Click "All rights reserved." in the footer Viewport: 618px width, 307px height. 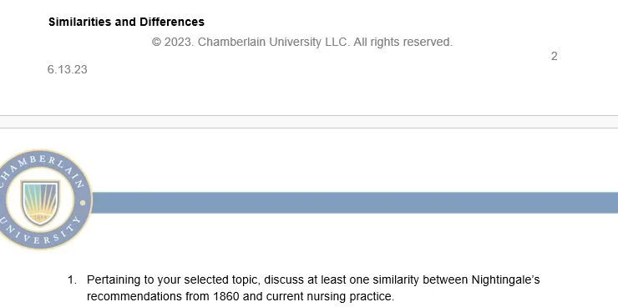(403, 42)
